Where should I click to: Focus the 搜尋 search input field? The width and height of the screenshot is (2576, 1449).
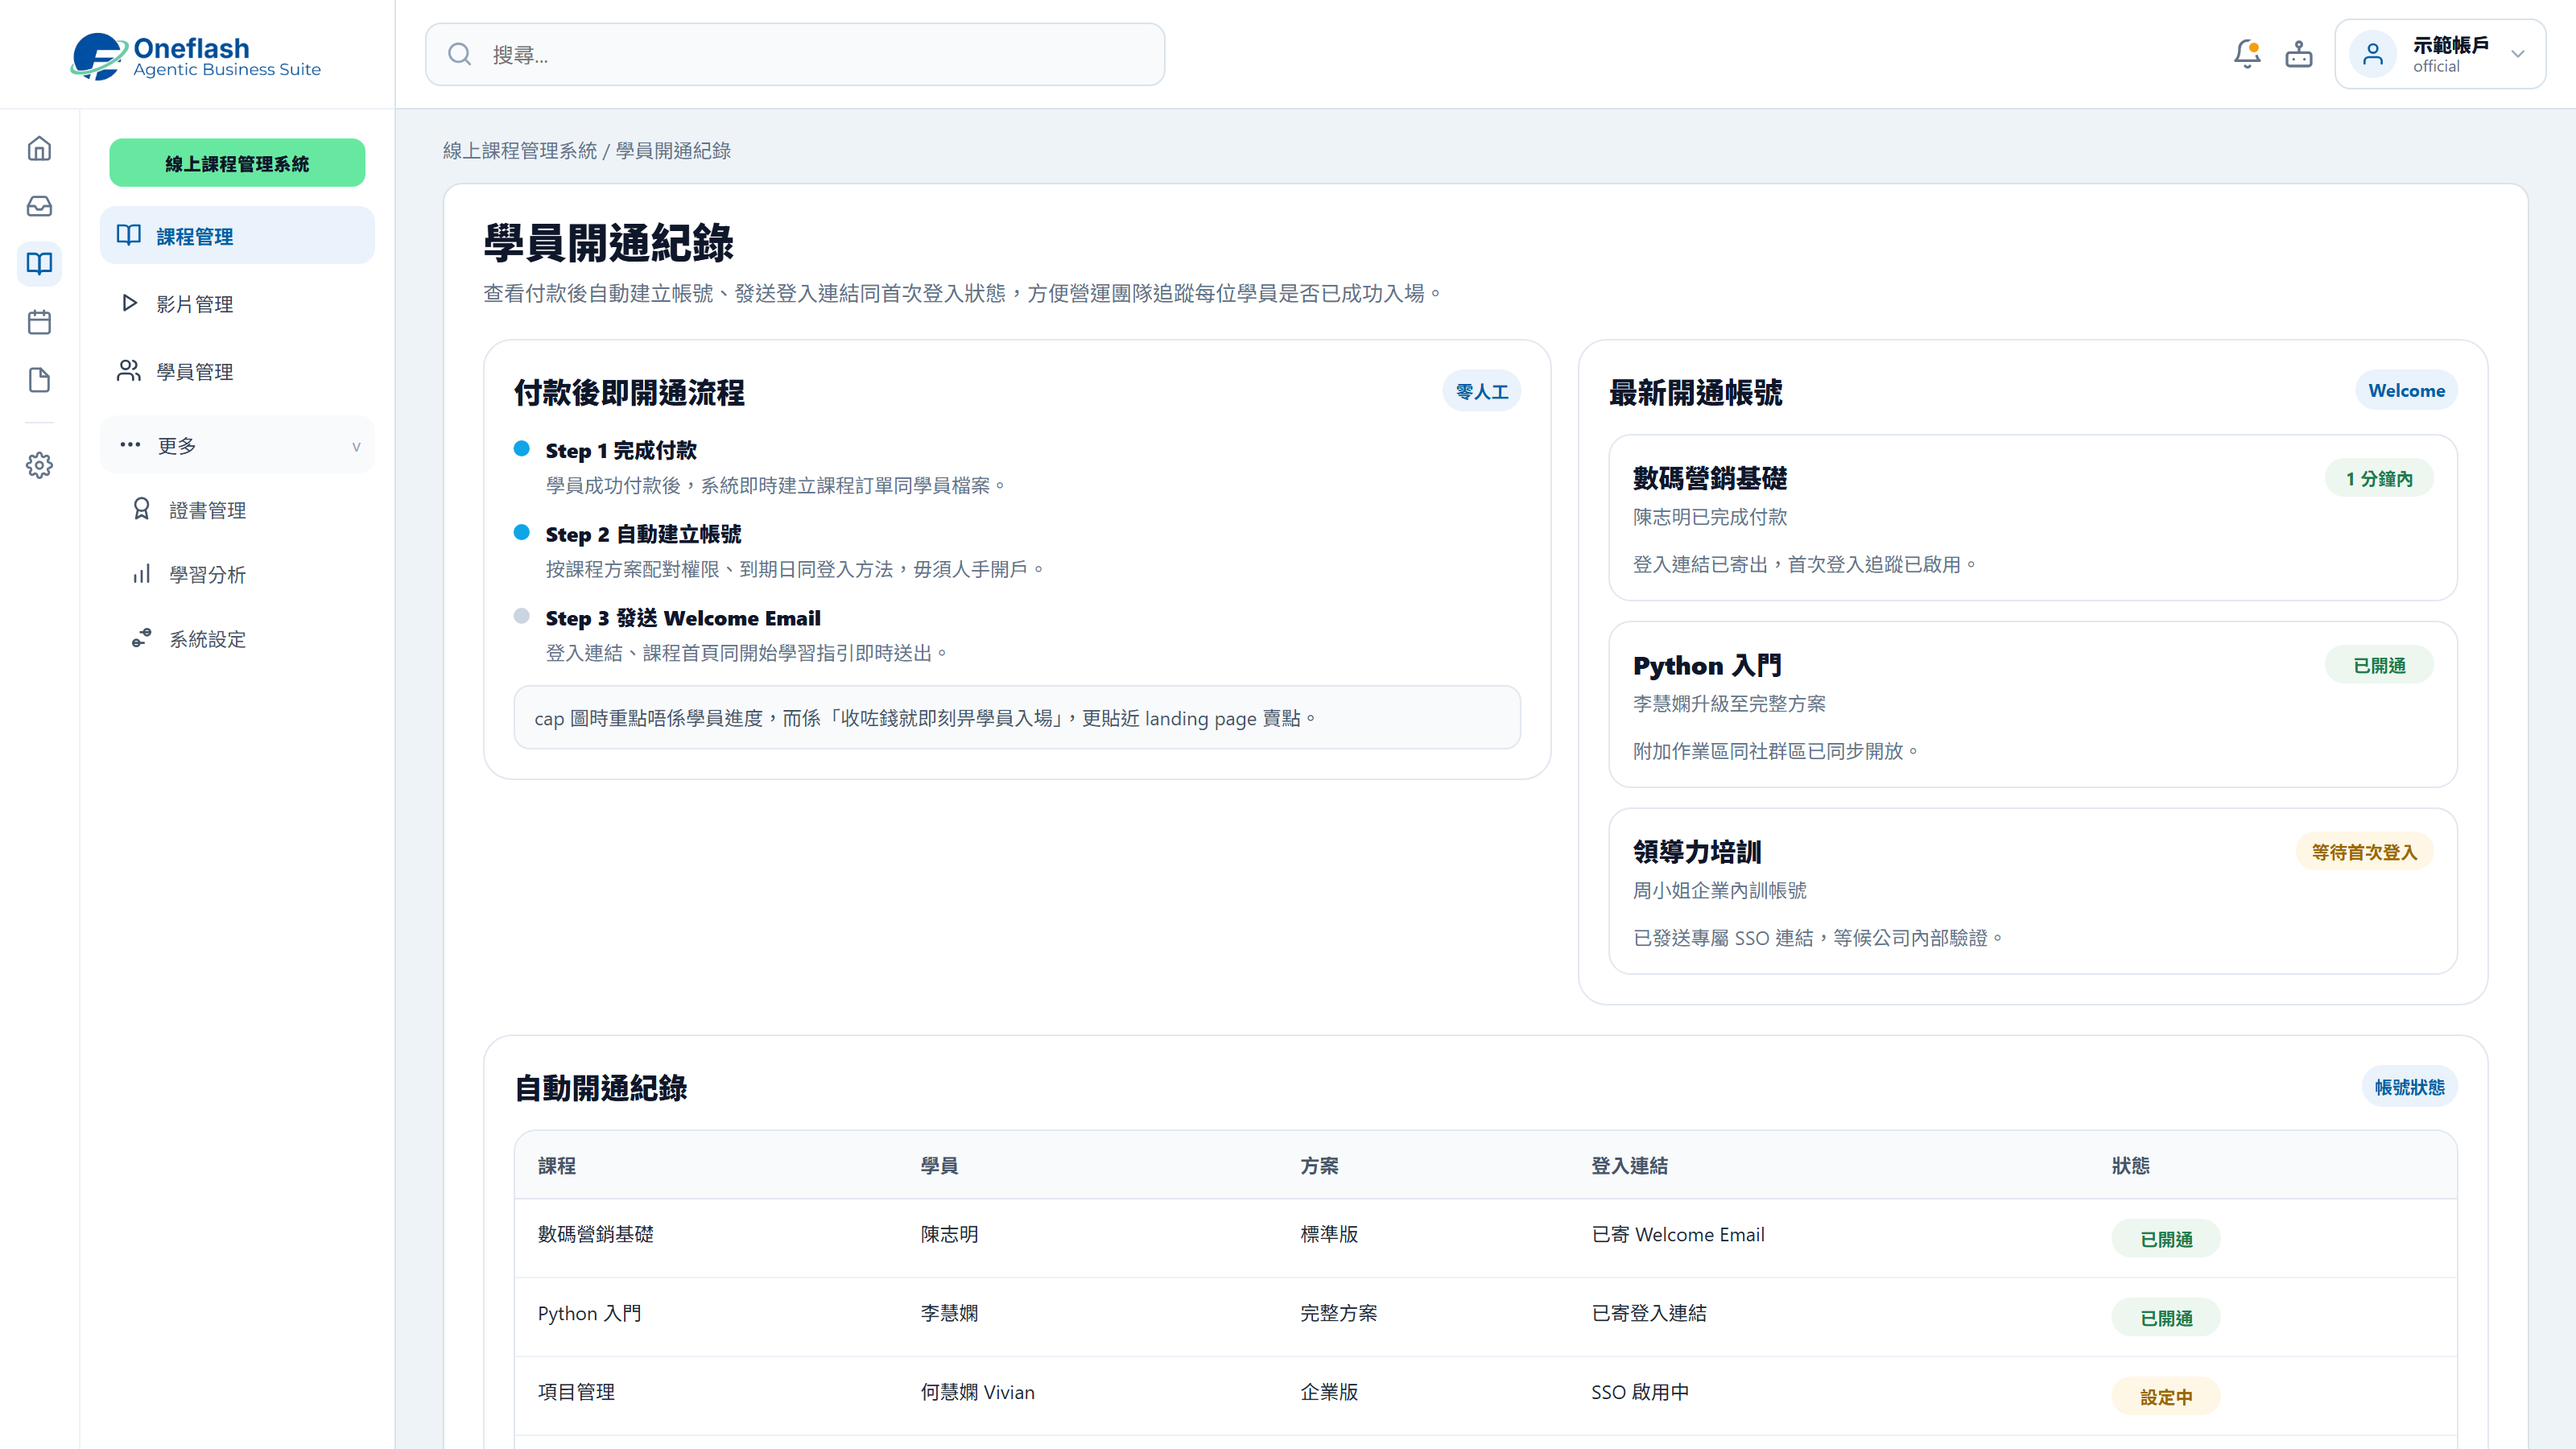[x=795, y=54]
